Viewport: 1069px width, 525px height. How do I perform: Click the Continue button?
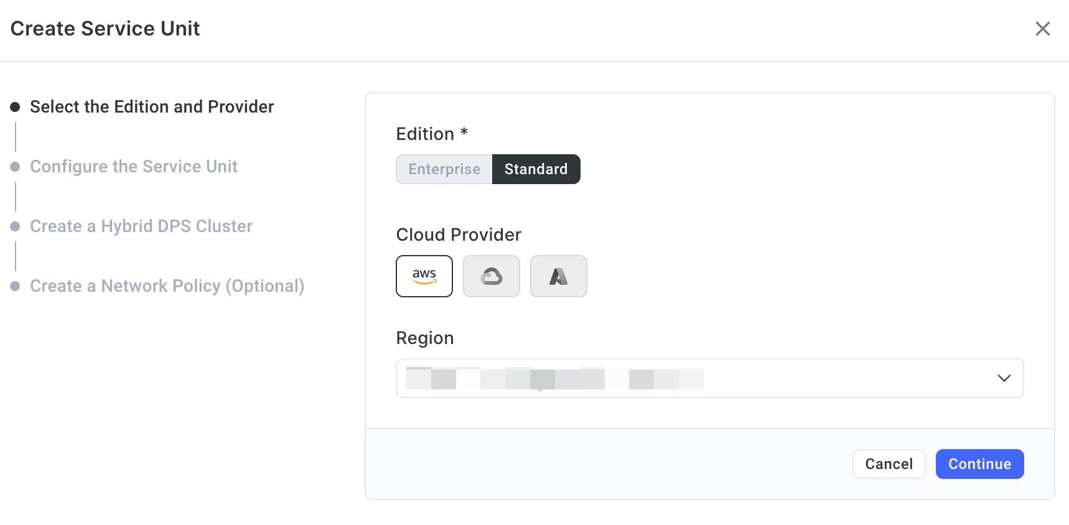tap(980, 464)
